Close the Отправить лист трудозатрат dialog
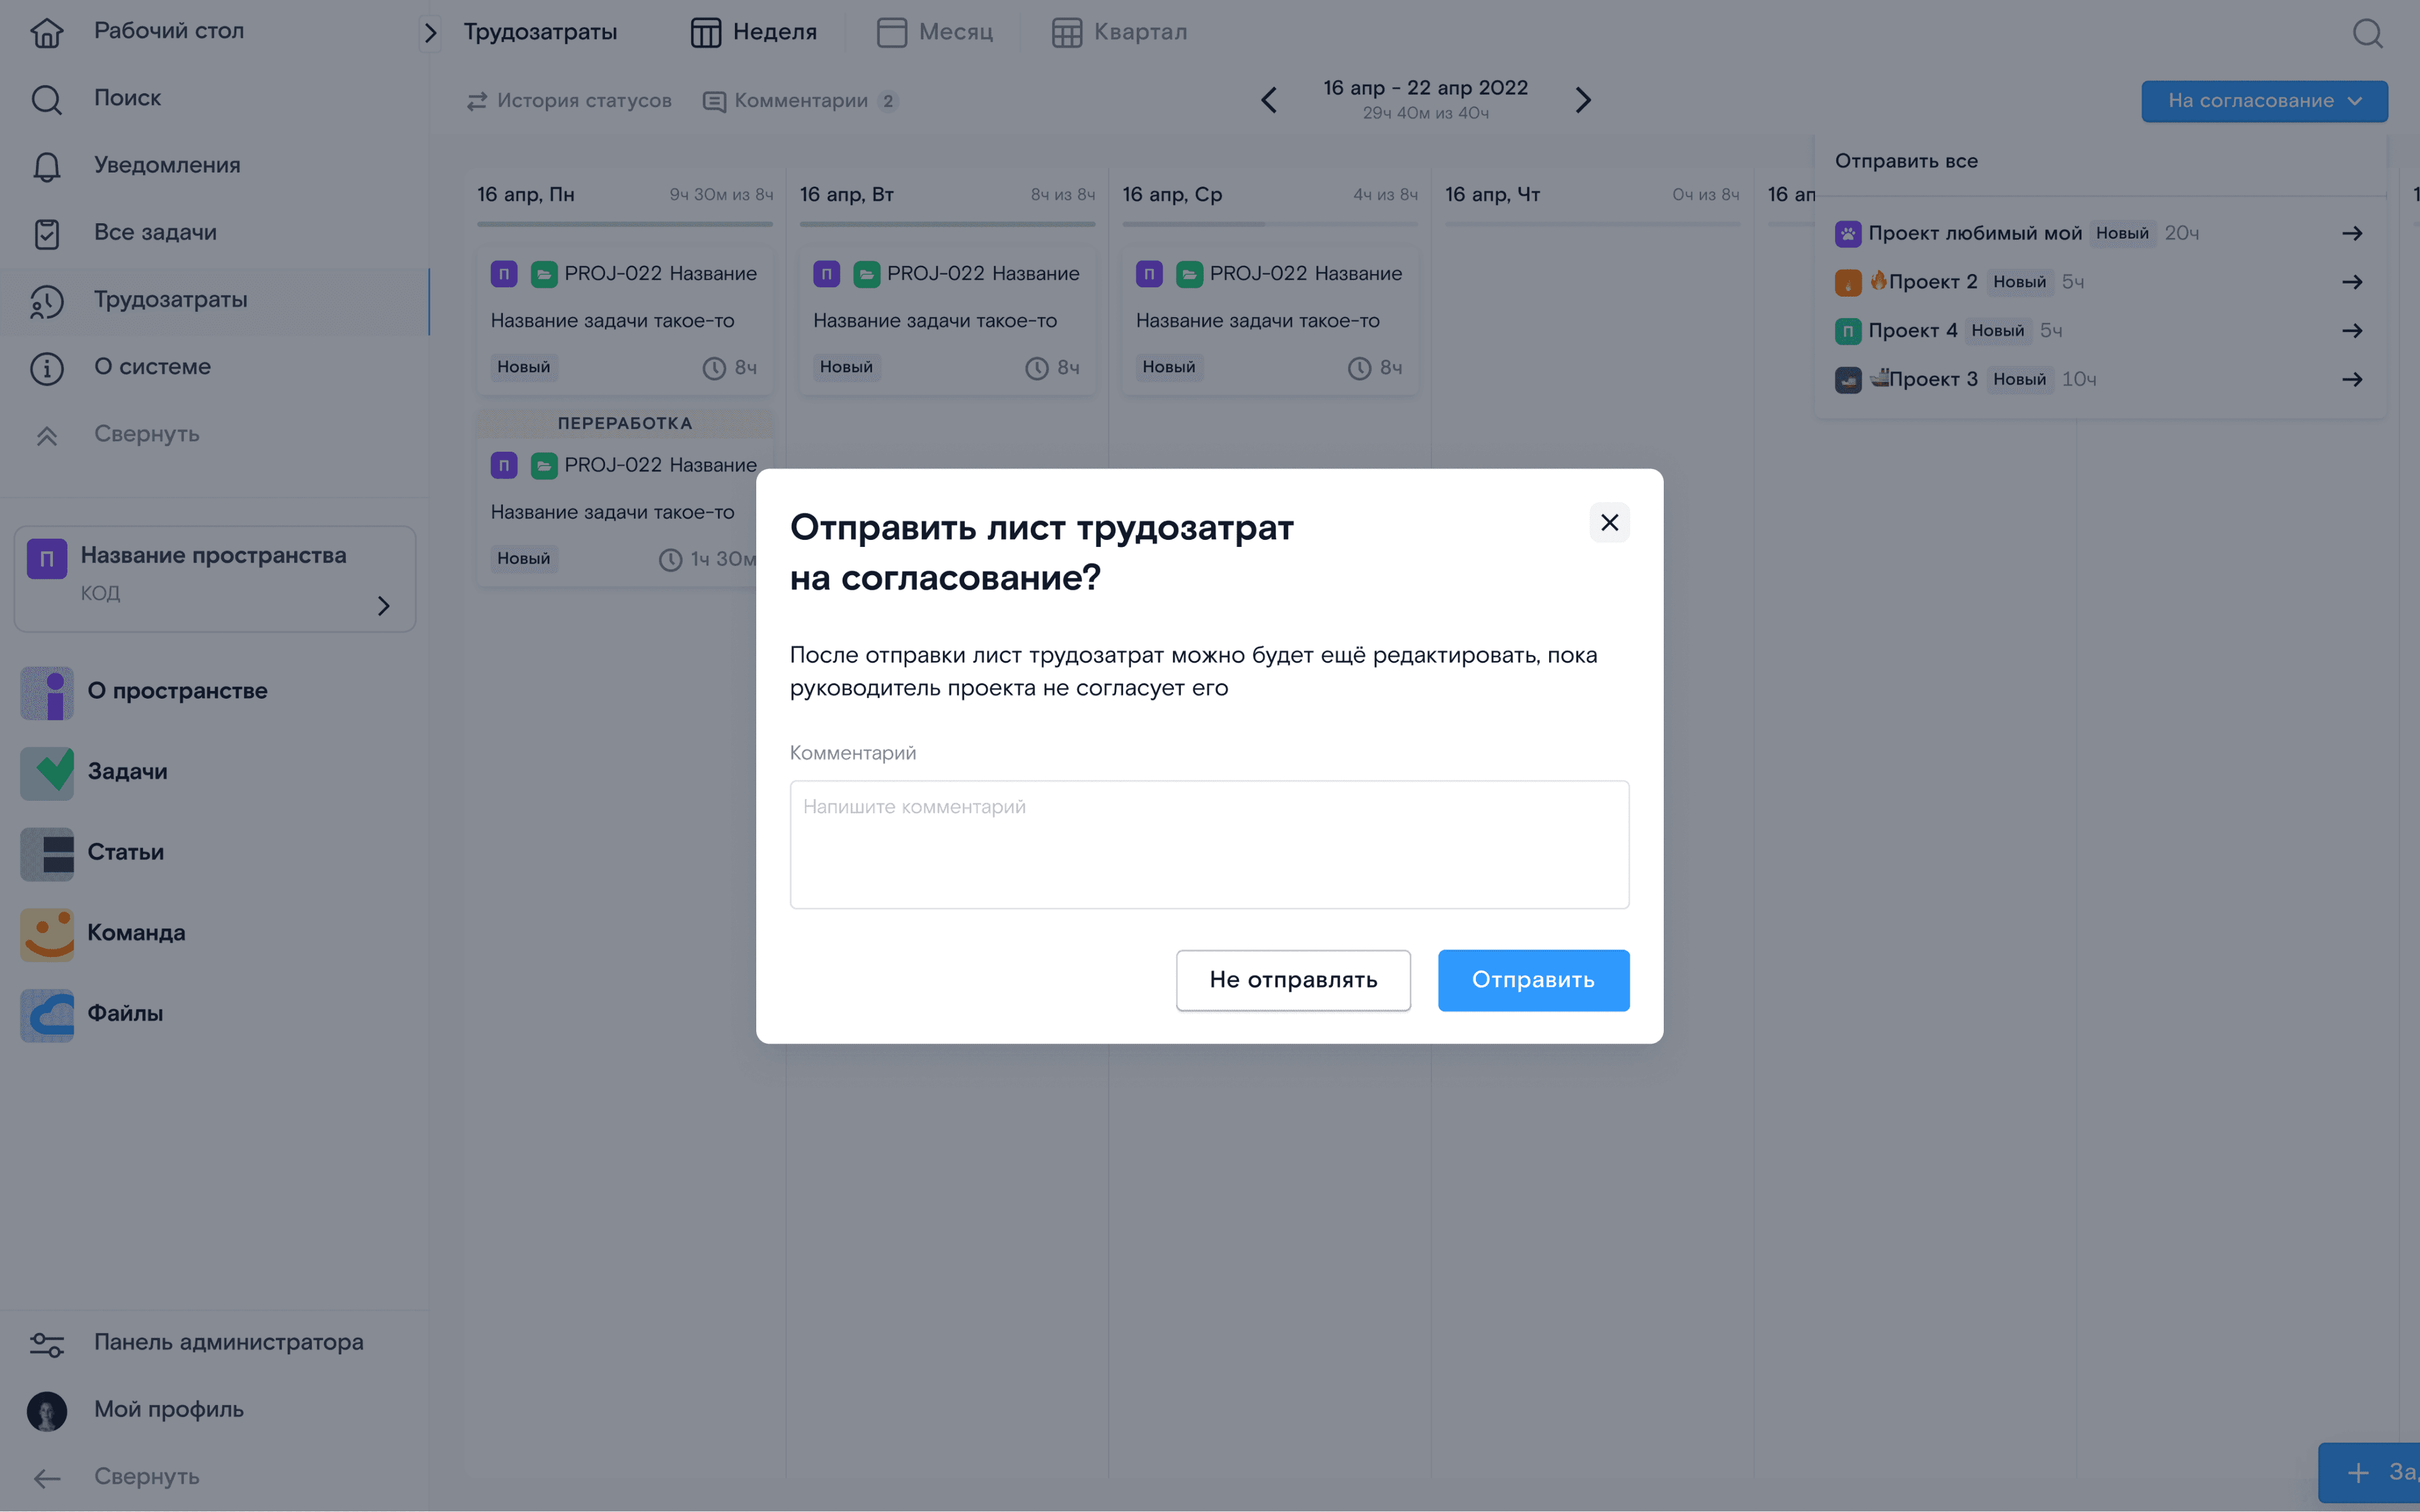 pos(1609,522)
